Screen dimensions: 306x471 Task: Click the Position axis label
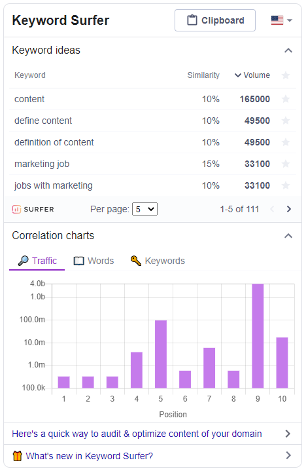(173, 415)
